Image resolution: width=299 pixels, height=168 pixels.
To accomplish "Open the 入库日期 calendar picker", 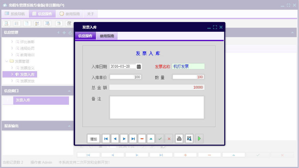I will (139, 66).
